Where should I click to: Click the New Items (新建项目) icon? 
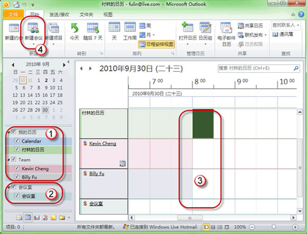53,28
